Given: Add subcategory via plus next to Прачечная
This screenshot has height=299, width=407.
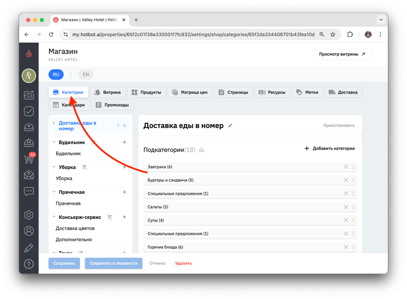Looking at the screenshot, I should coord(124,192).
